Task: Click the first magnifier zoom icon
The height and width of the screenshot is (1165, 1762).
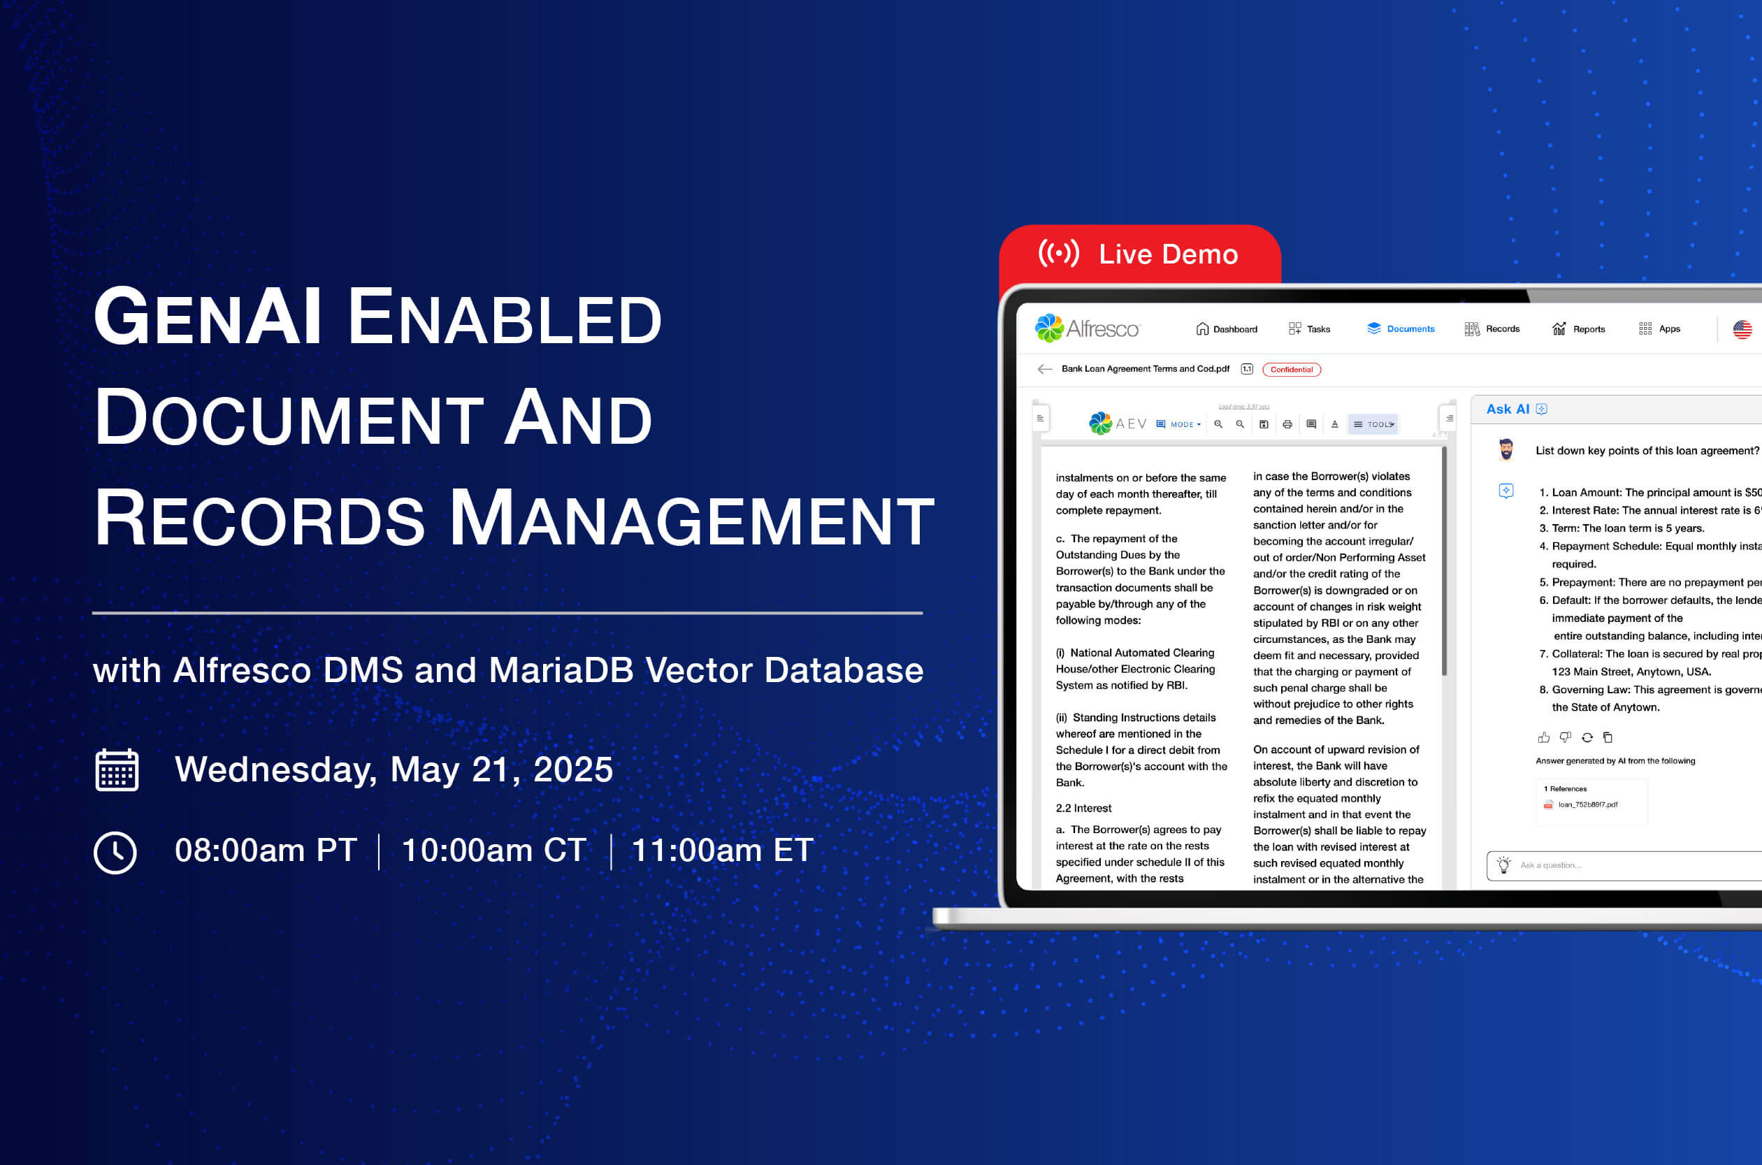Action: (1218, 424)
